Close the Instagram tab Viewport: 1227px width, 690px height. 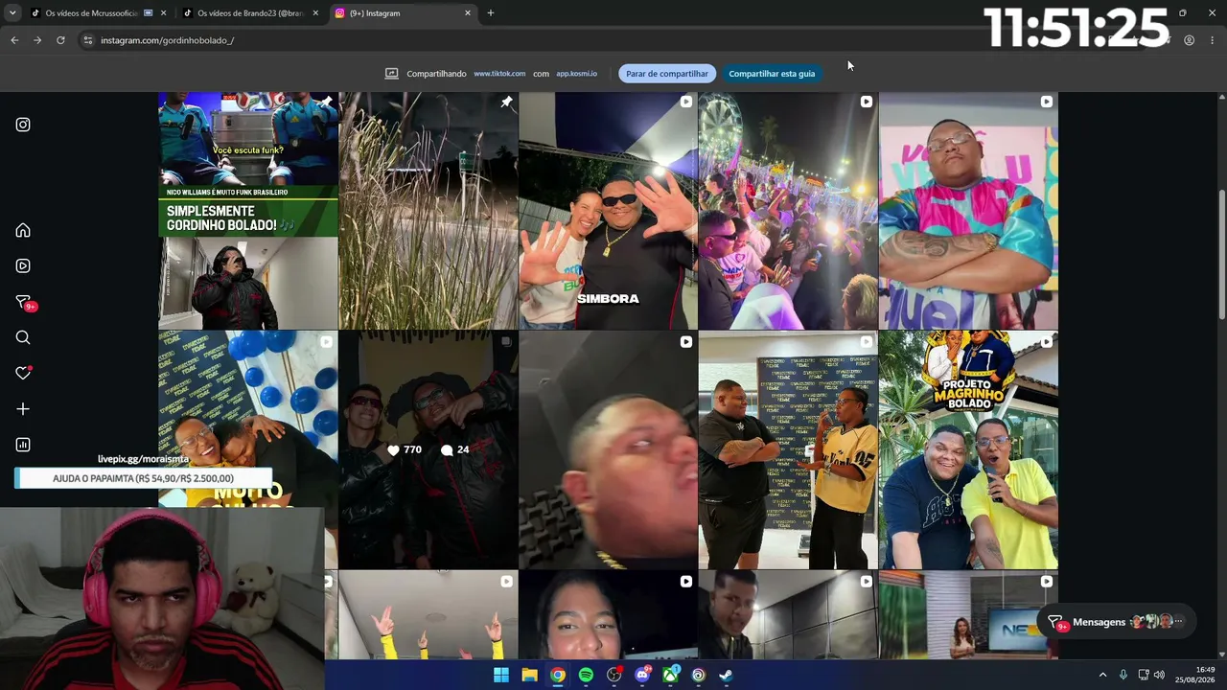[468, 13]
